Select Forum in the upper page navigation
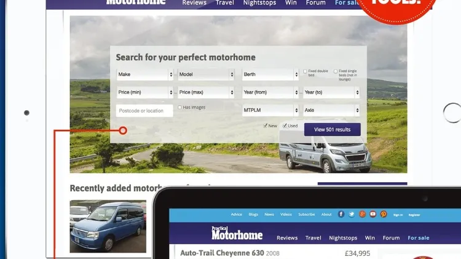This screenshot has height=259, width=461. [x=315, y=2]
